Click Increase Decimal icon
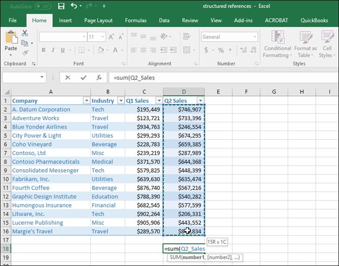Image resolution: width=339 pixels, height=266 pixels. point(243,50)
